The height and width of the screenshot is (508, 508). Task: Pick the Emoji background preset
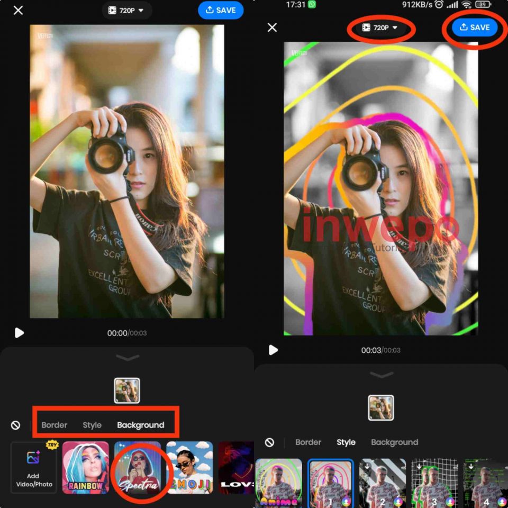[189, 467]
